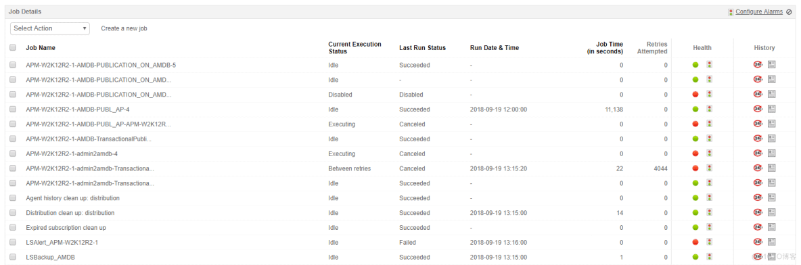The width and height of the screenshot is (801, 265).
Task: Click the Last Run Status column header
Action: [422, 48]
